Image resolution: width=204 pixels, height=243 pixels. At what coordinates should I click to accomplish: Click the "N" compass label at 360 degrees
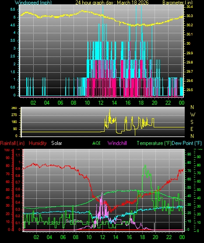click(192, 107)
